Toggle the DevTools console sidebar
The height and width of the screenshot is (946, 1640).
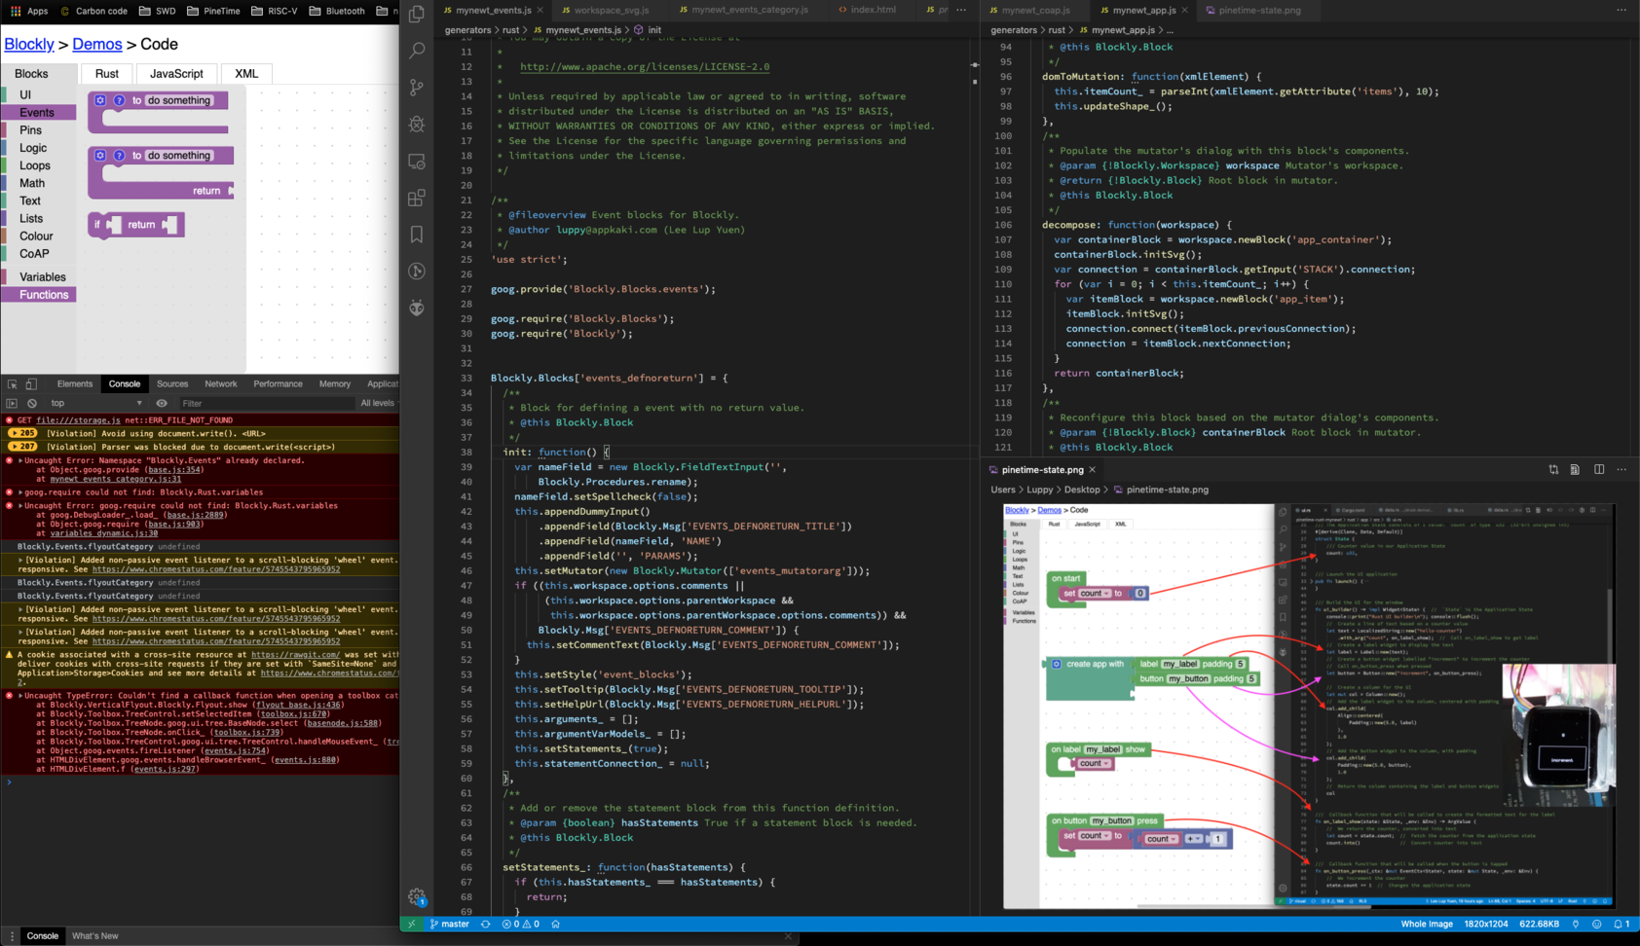12,403
